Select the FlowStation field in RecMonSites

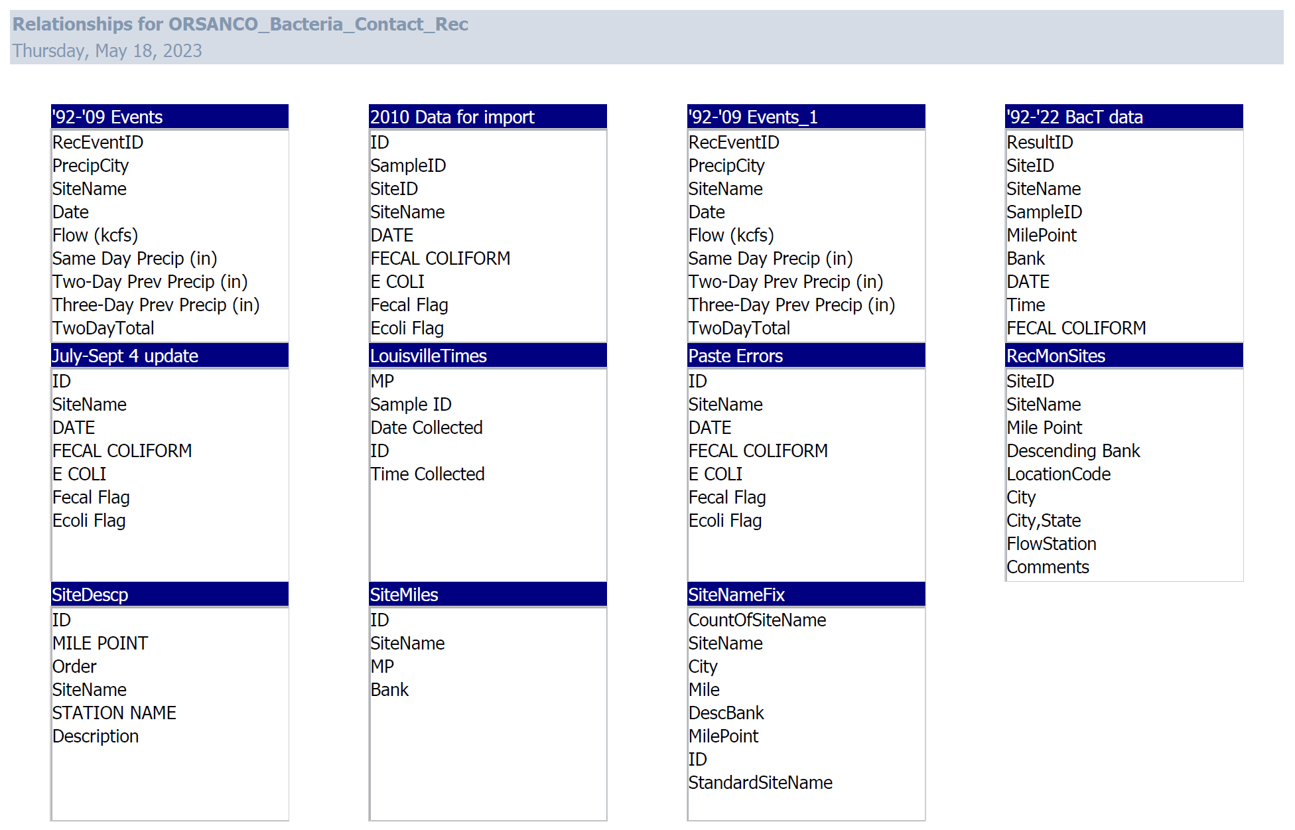pos(1052,544)
